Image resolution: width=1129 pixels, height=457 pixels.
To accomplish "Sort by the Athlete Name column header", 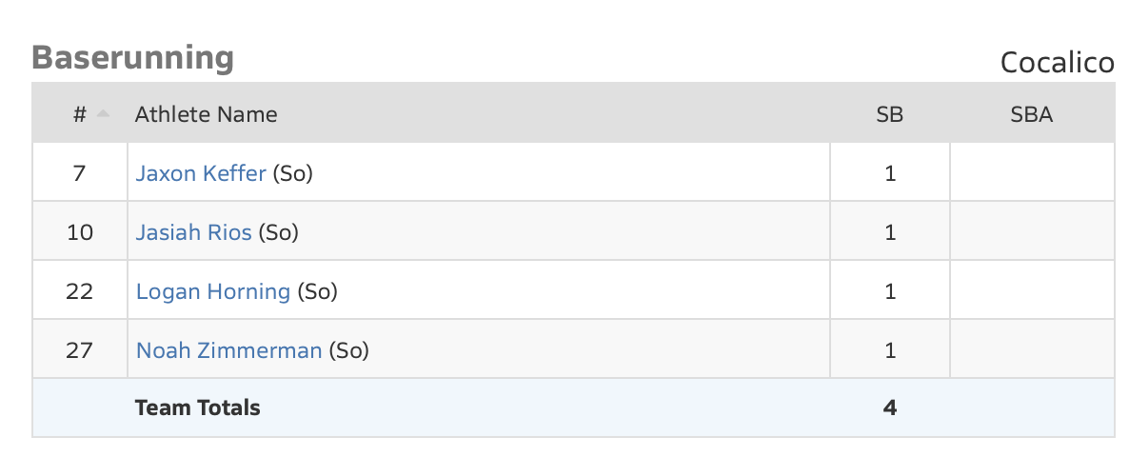I will click(x=206, y=115).
